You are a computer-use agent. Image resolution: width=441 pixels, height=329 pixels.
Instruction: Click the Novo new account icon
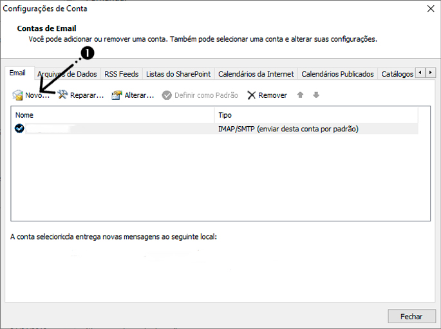tap(17, 95)
